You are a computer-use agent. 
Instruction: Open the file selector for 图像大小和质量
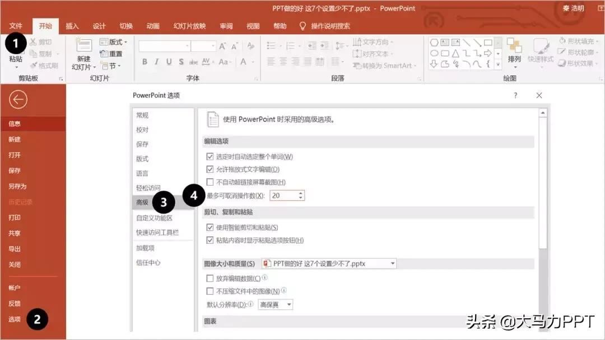click(x=329, y=263)
